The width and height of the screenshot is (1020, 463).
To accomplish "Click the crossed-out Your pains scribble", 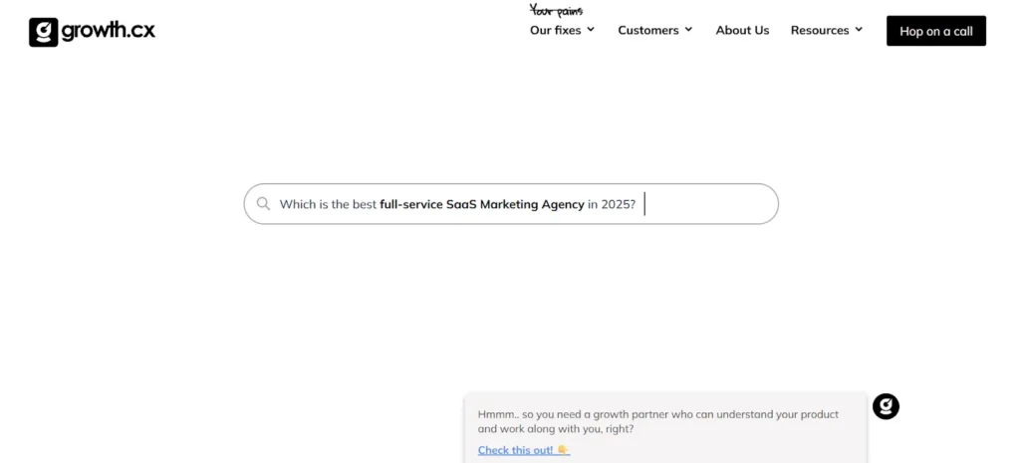I will (x=556, y=11).
